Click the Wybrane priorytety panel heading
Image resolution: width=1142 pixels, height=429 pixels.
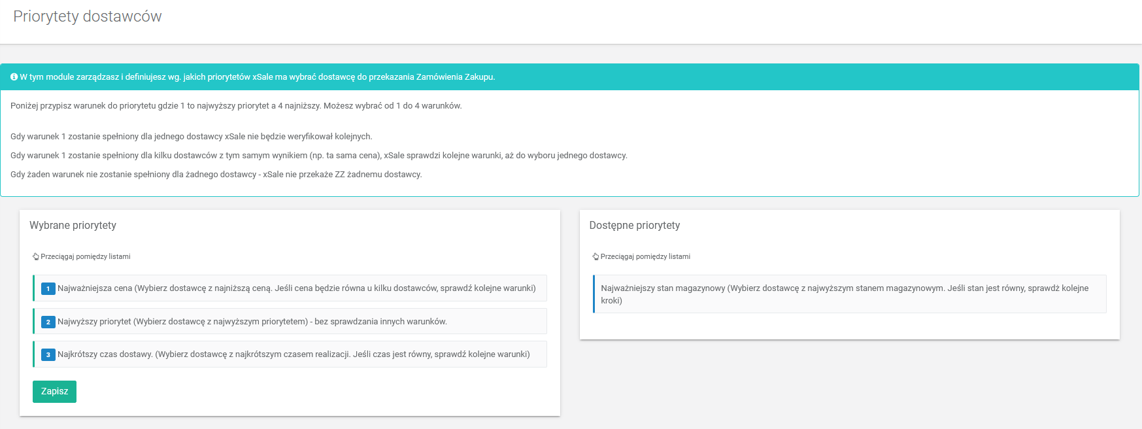coord(73,226)
